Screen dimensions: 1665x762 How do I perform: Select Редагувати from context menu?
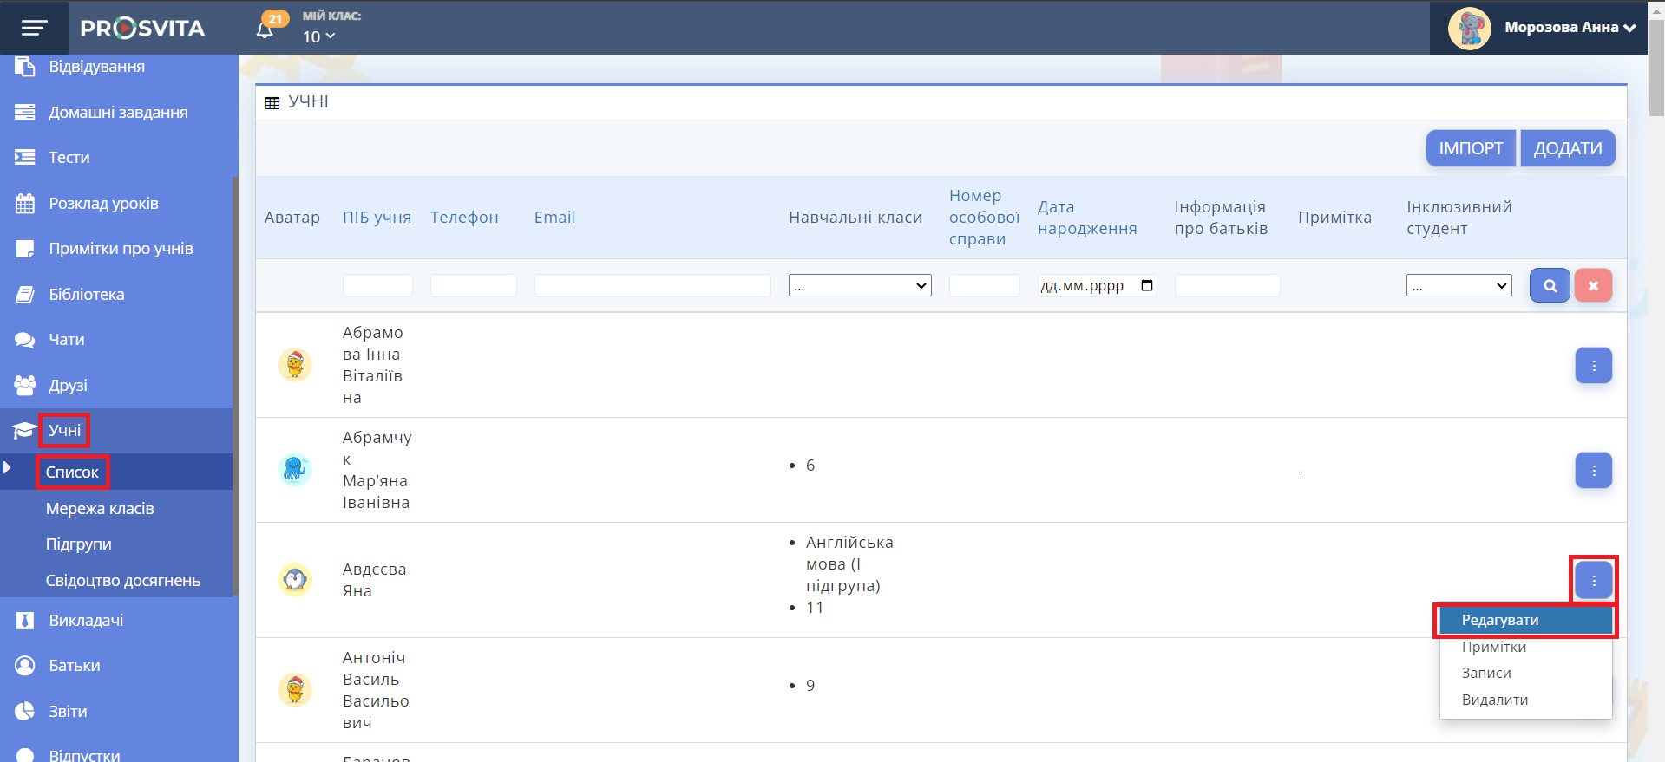tap(1500, 621)
